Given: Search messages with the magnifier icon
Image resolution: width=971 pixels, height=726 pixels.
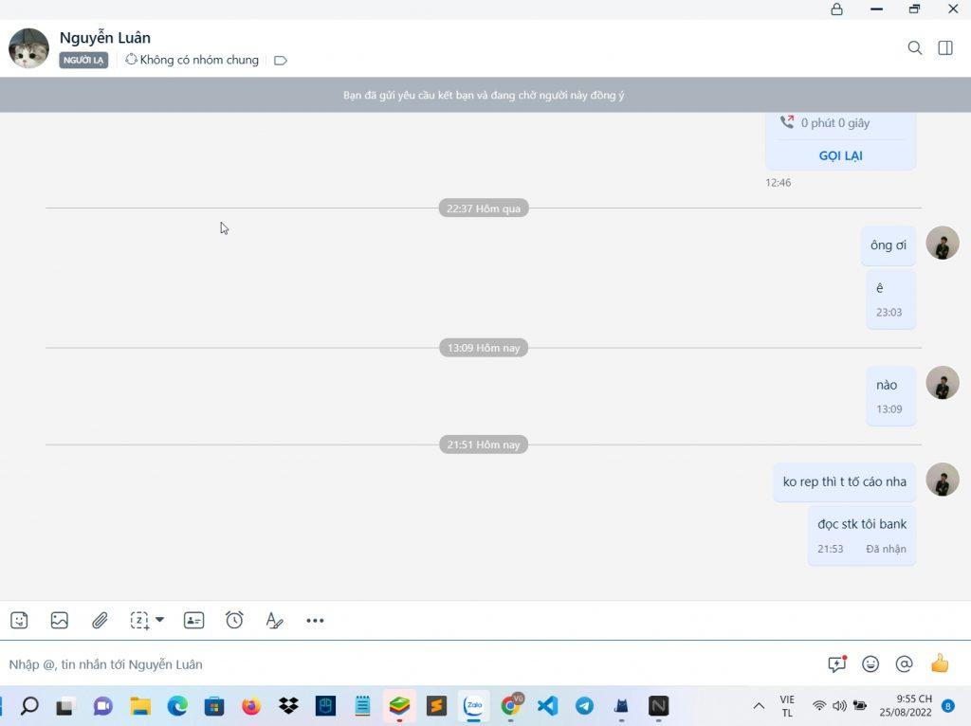Looking at the screenshot, I should click(915, 47).
